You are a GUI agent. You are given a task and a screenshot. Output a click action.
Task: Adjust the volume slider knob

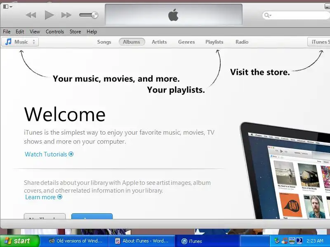[x=94, y=15]
